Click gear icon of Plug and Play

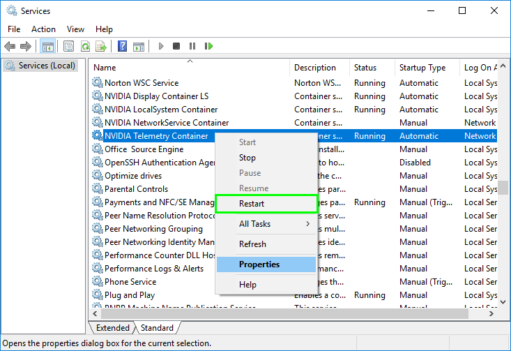click(x=98, y=295)
